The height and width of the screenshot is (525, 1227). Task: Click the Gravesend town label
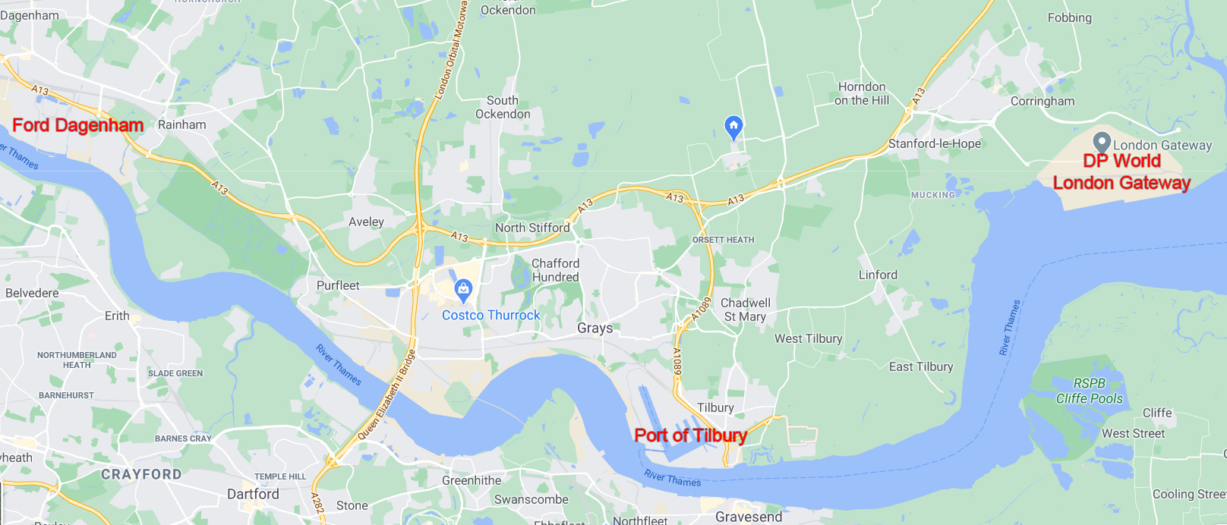pyautogui.click(x=749, y=517)
